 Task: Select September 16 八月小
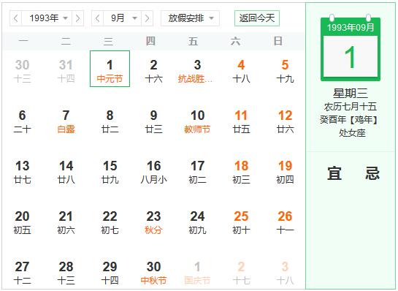(153, 172)
